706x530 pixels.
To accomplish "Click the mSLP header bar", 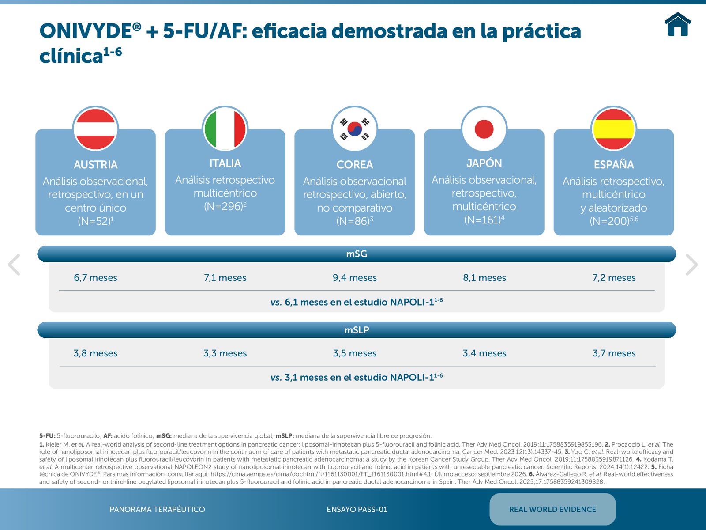I will (x=357, y=330).
